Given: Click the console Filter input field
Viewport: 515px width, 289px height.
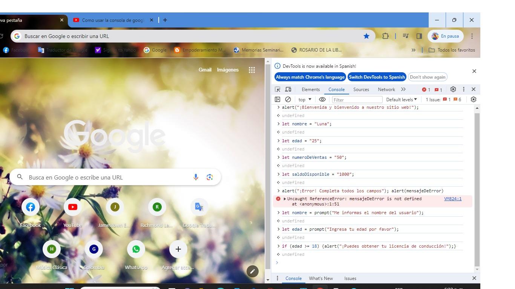Looking at the screenshot, I should pyautogui.click(x=357, y=99).
